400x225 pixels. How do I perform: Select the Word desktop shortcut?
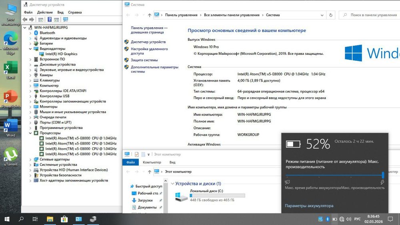coord(11,128)
